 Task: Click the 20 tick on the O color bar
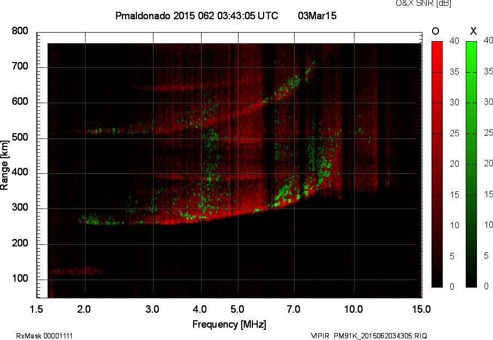click(x=455, y=164)
